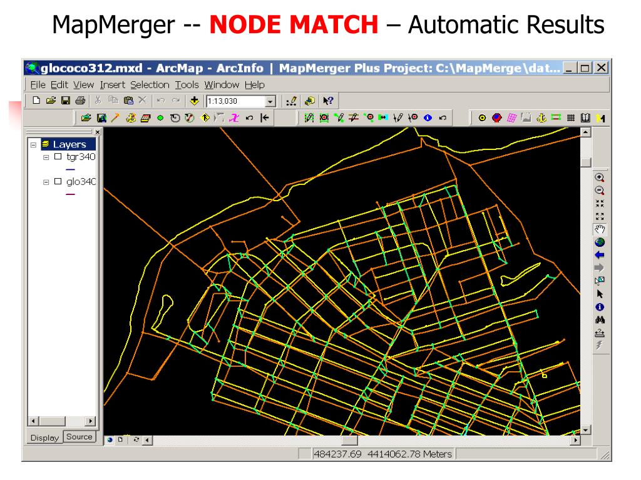Click the Add Data yellow plus button
The image size is (641, 480).
pyautogui.click(x=195, y=101)
